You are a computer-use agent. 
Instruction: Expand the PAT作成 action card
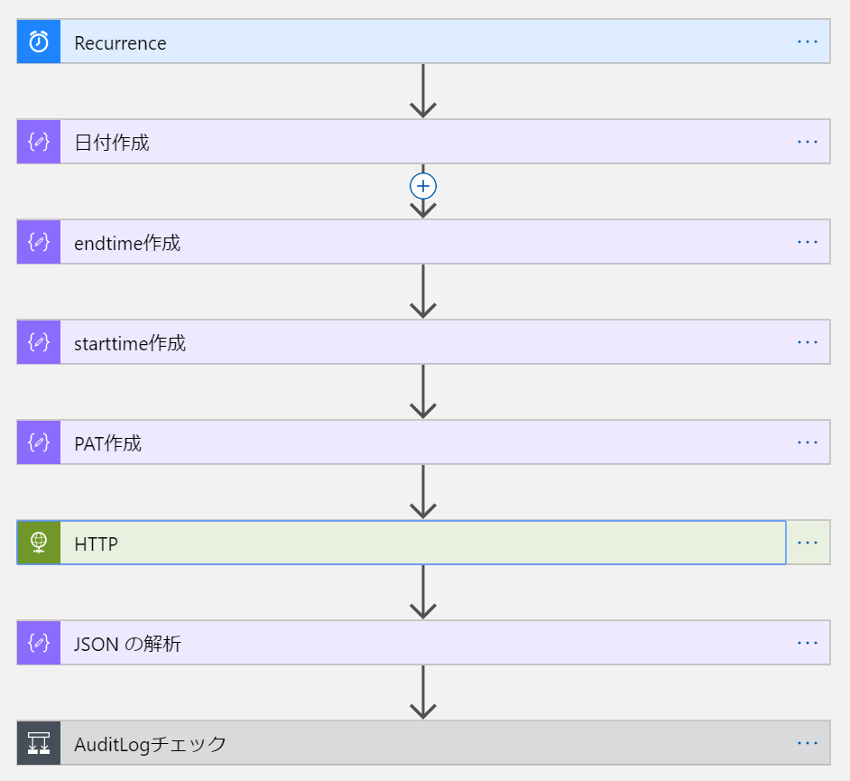(x=423, y=442)
